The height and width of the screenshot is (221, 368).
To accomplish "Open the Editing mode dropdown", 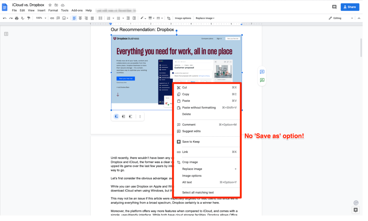I will [341, 18].
